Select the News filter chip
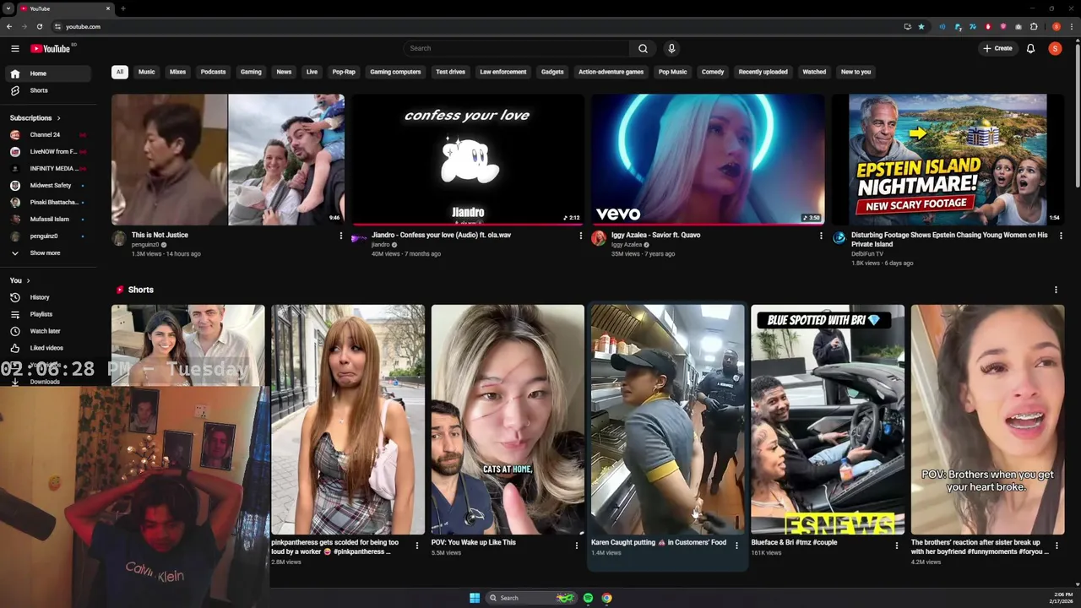This screenshot has width=1081, height=608. click(x=284, y=72)
